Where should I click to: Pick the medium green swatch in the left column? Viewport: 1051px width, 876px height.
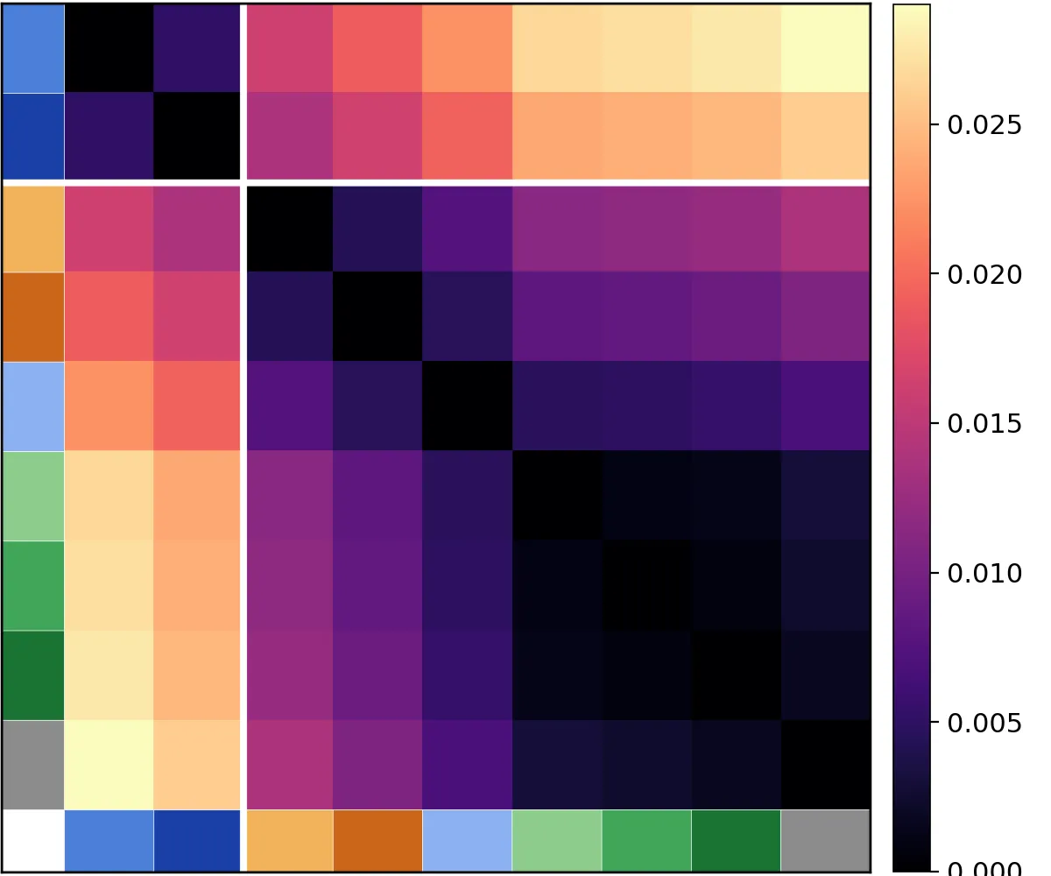[x=33, y=586]
